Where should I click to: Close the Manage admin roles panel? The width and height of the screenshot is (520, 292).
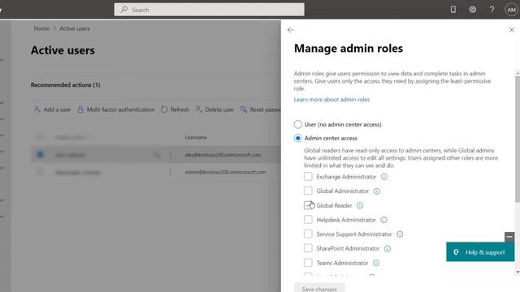(511, 30)
